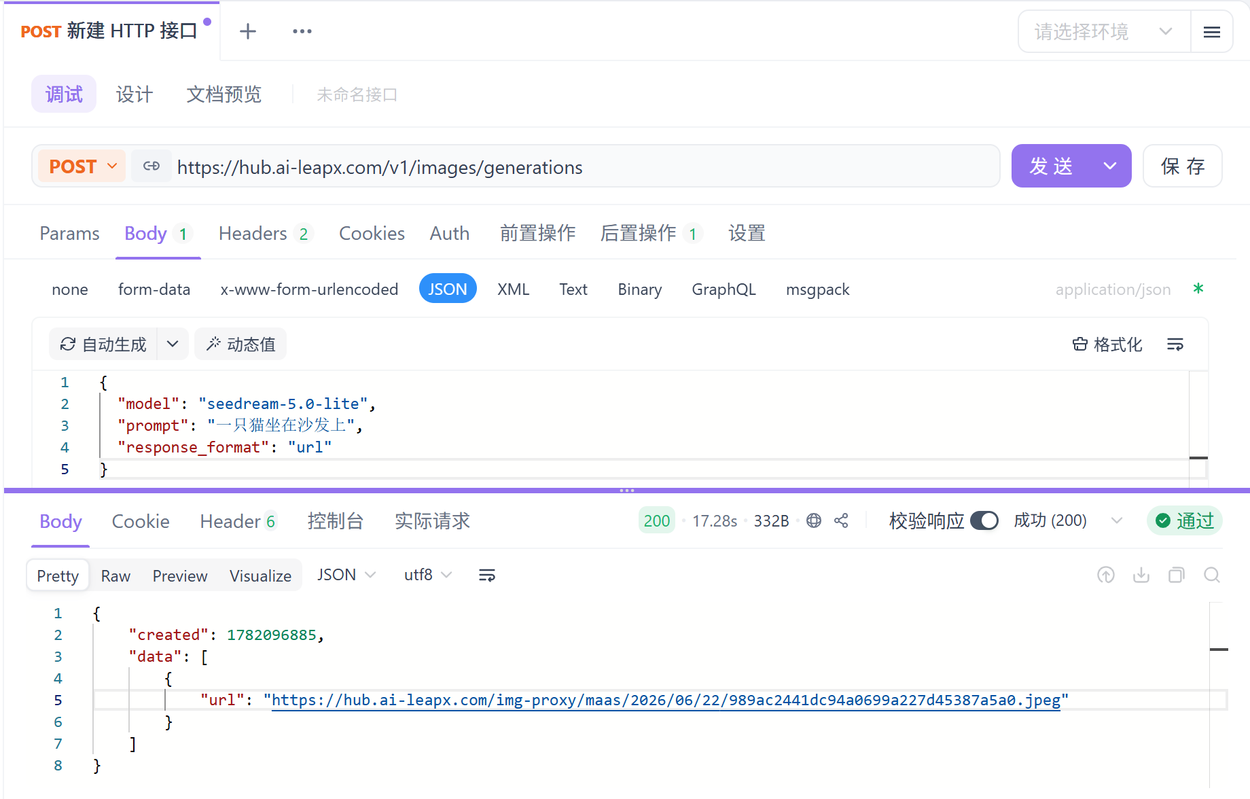Open the response image URL link
The width and height of the screenshot is (1250, 799).
(x=666, y=700)
